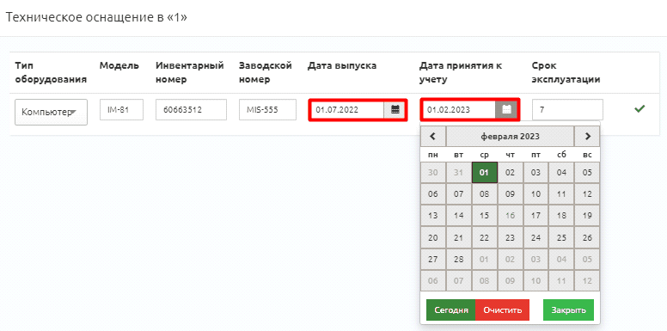Viewport: 667px width, 331px height.
Task: Select day 12 in second calendar row
Action: tap(587, 194)
